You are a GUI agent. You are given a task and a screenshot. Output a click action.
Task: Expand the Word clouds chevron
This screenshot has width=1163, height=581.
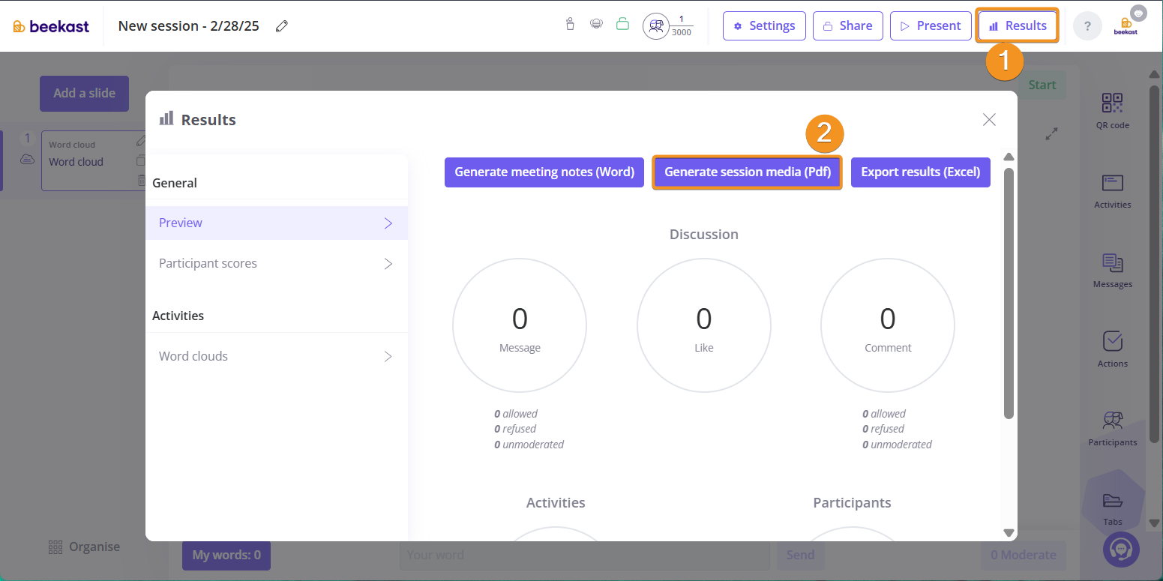point(388,357)
